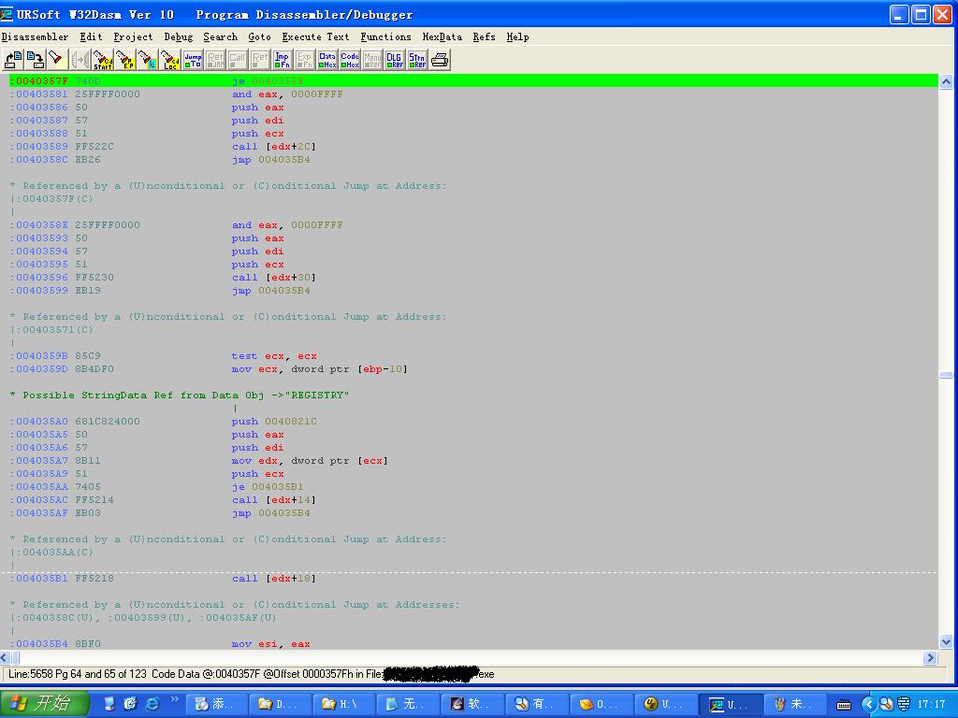Image resolution: width=958 pixels, height=718 pixels.
Task: Click the Data Hex toolbar icon
Action: pos(327,59)
